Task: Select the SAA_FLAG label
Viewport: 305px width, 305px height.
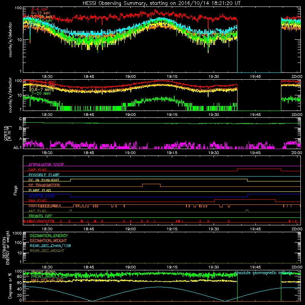Action: (x=37, y=201)
